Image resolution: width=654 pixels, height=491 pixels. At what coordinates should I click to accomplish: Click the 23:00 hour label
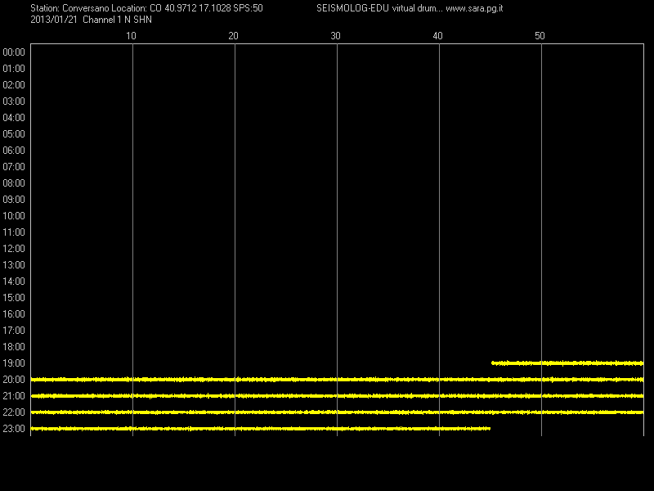pyautogui.click(x=14, y=429)
